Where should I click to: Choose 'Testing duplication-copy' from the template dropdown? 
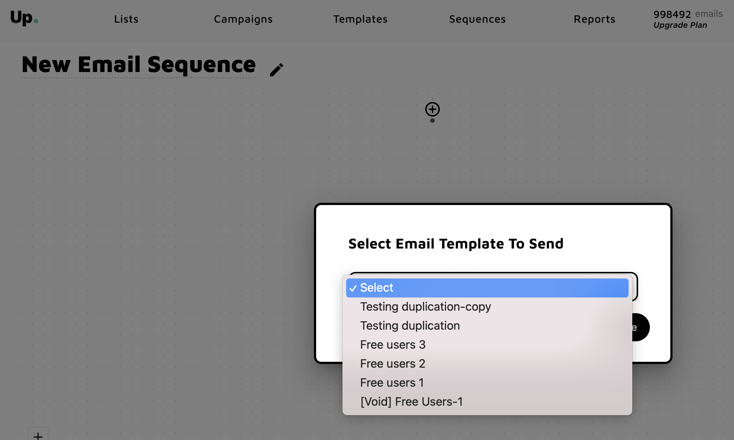click(426, 307)
